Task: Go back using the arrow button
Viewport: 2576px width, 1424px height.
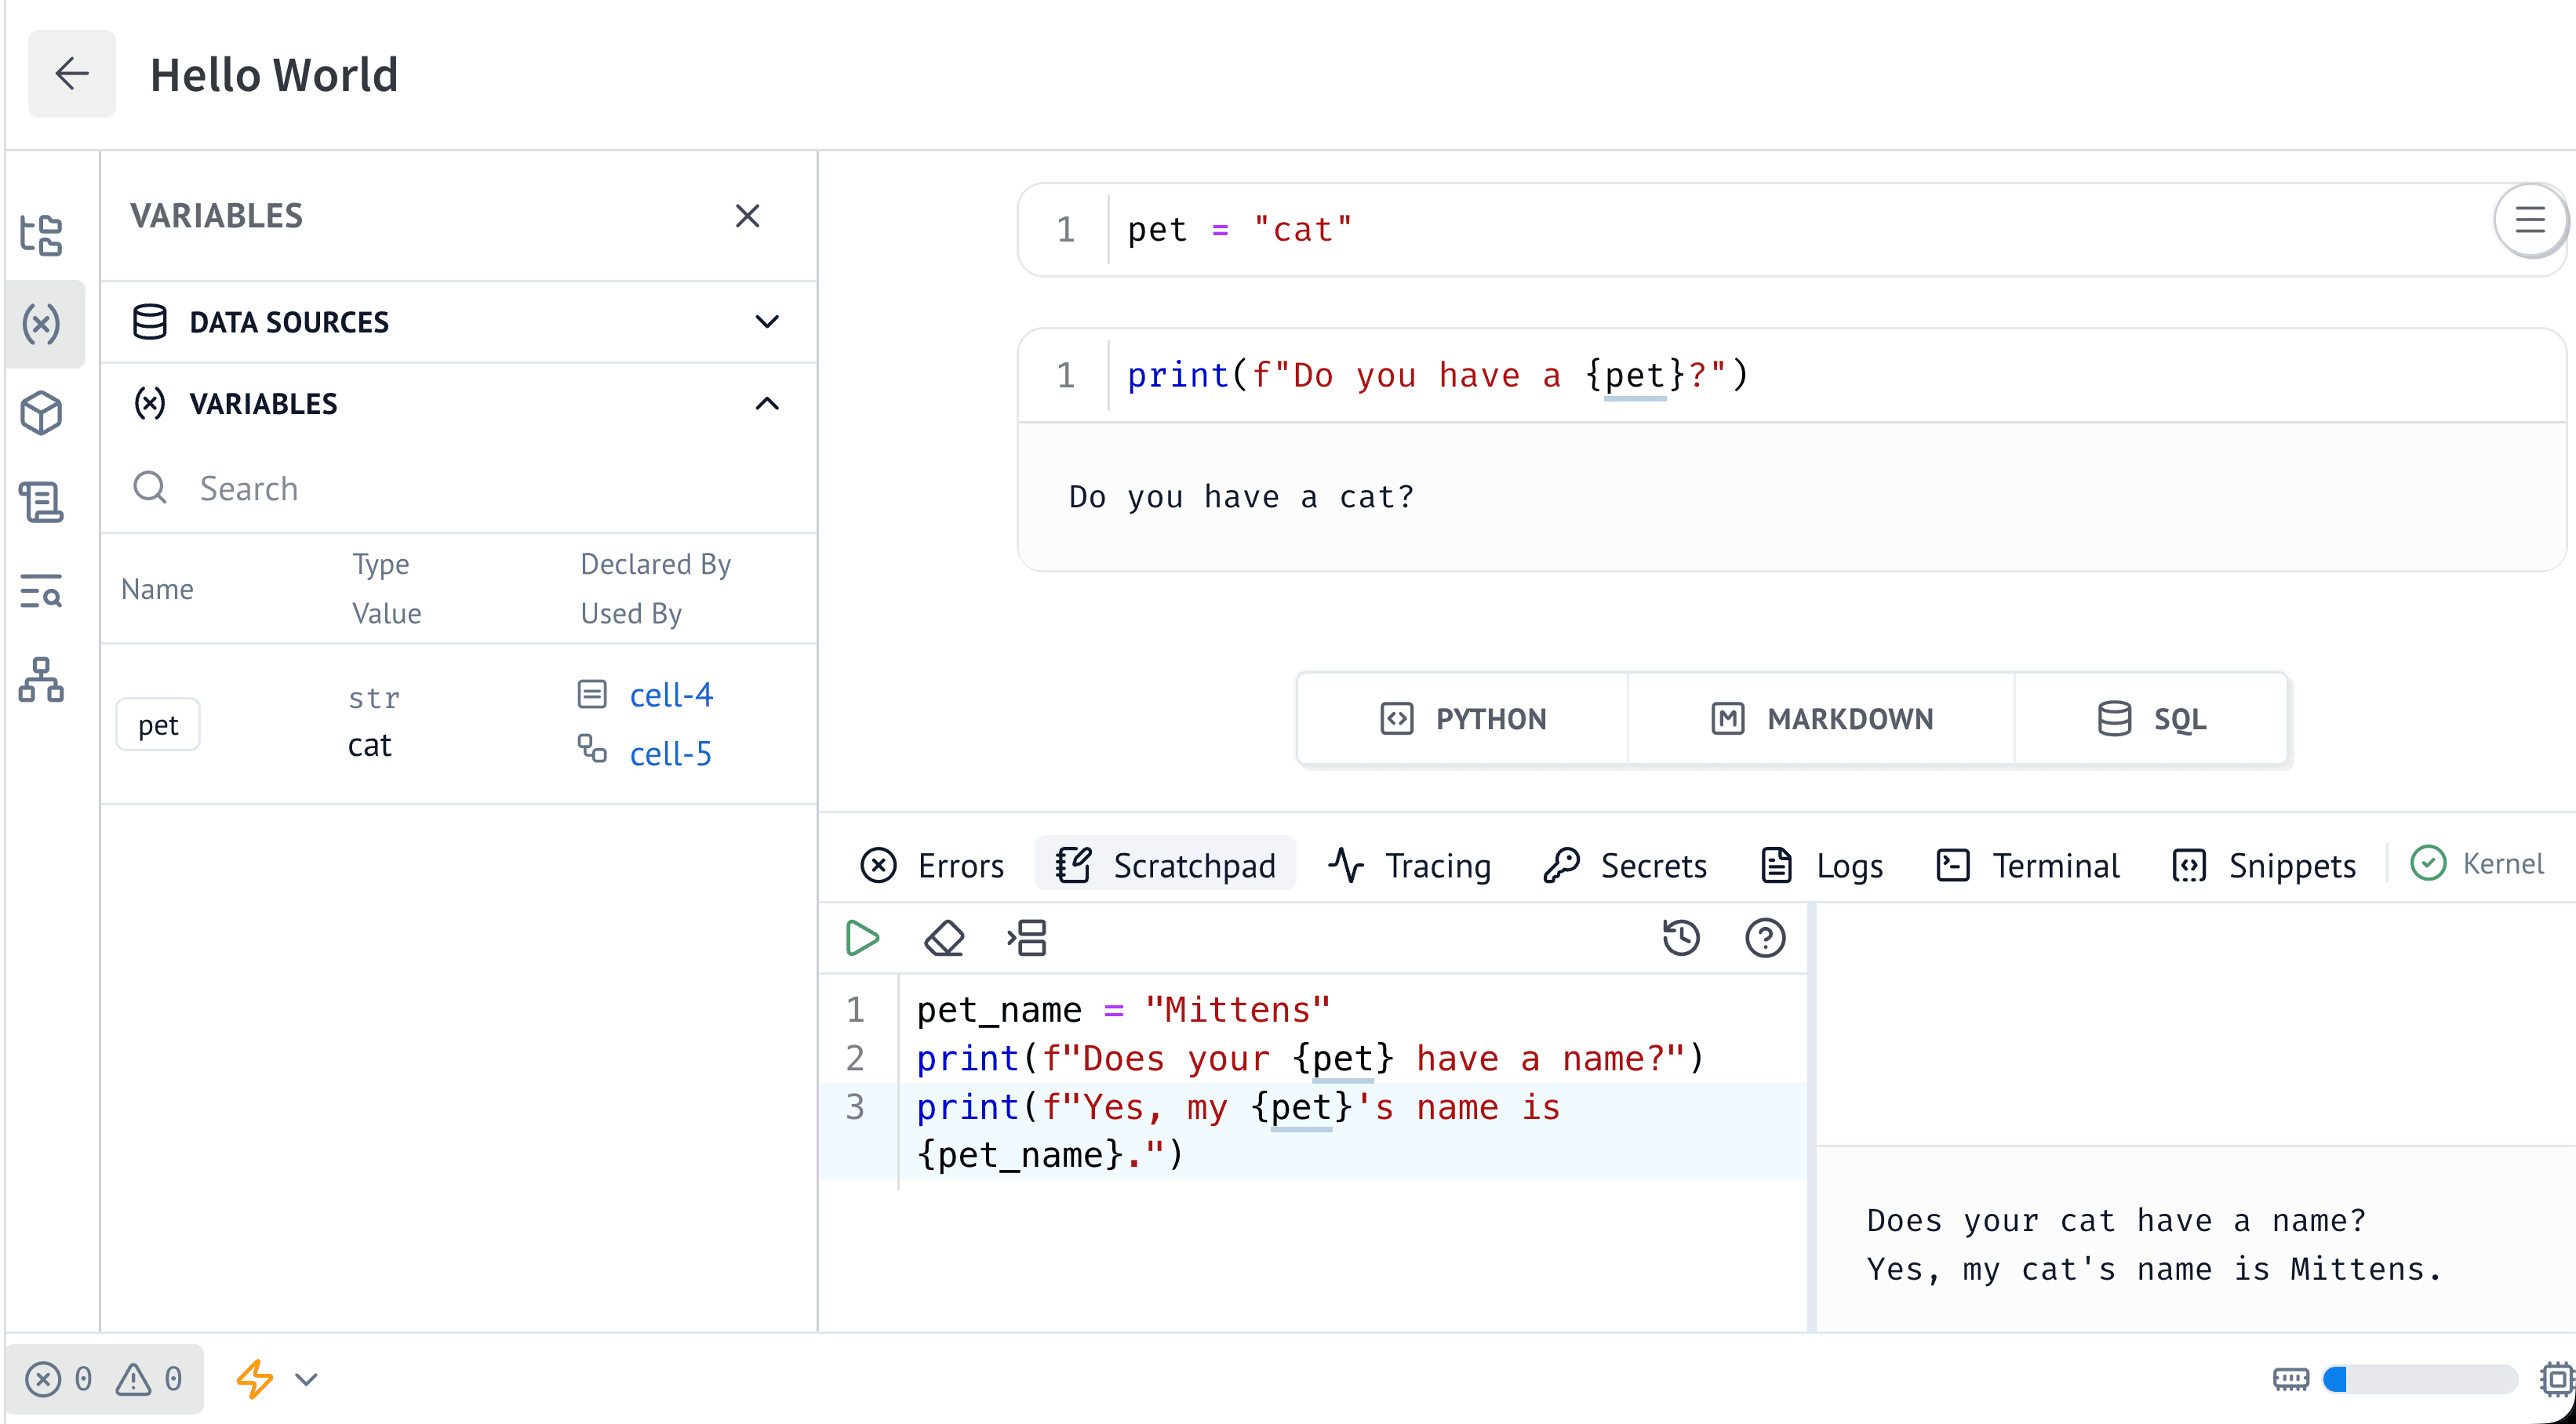Action: pos(71,74)
